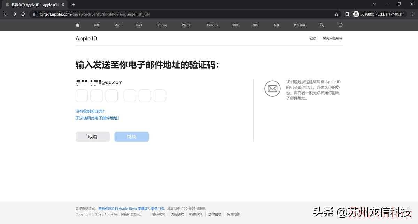The image size is (418, 224).
Task: Click the Apple ID page title
Action: [x=86, y=39]
